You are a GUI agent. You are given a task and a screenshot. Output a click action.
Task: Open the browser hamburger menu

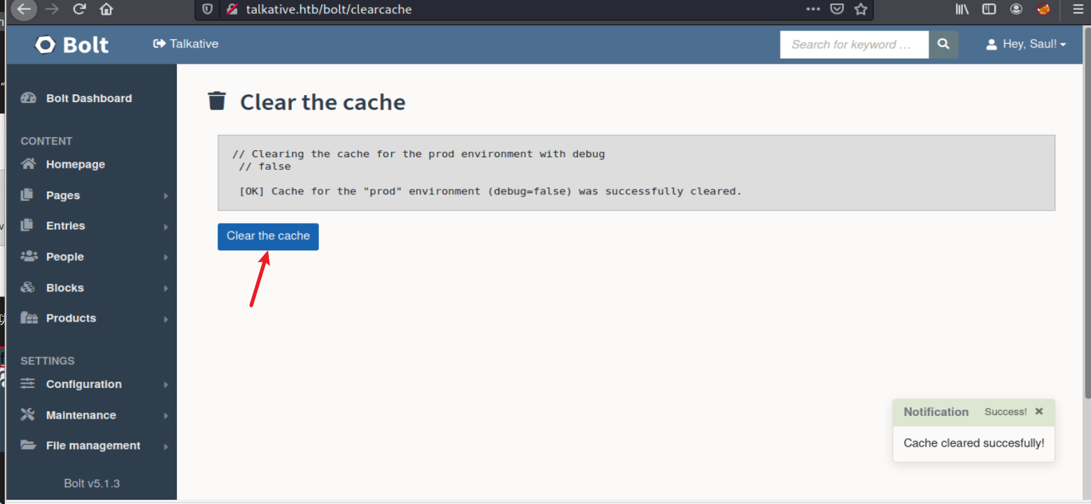(1078, 9)
